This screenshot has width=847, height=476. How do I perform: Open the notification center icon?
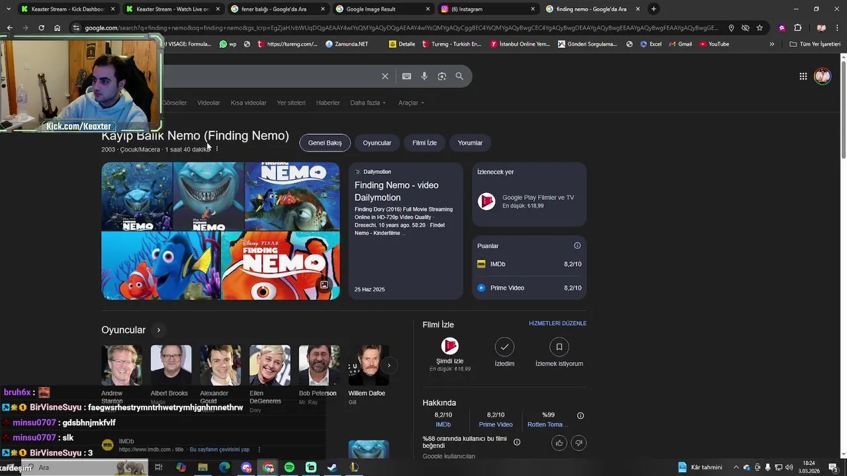[833, 467]
